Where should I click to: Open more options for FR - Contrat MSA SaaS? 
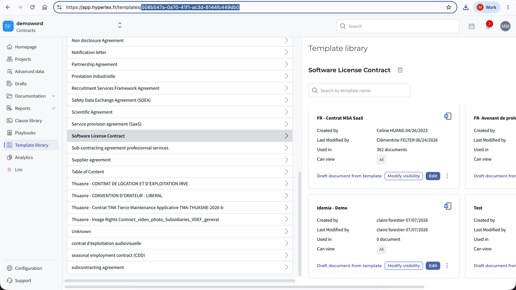pos(447,176)
